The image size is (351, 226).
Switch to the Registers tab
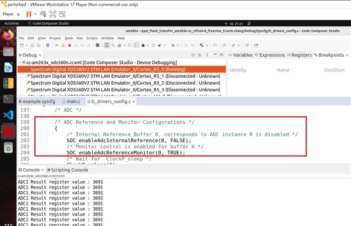click(x=299, y=55)
